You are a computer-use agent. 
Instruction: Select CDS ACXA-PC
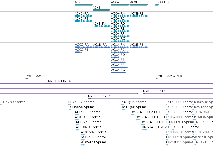(120, 52)
